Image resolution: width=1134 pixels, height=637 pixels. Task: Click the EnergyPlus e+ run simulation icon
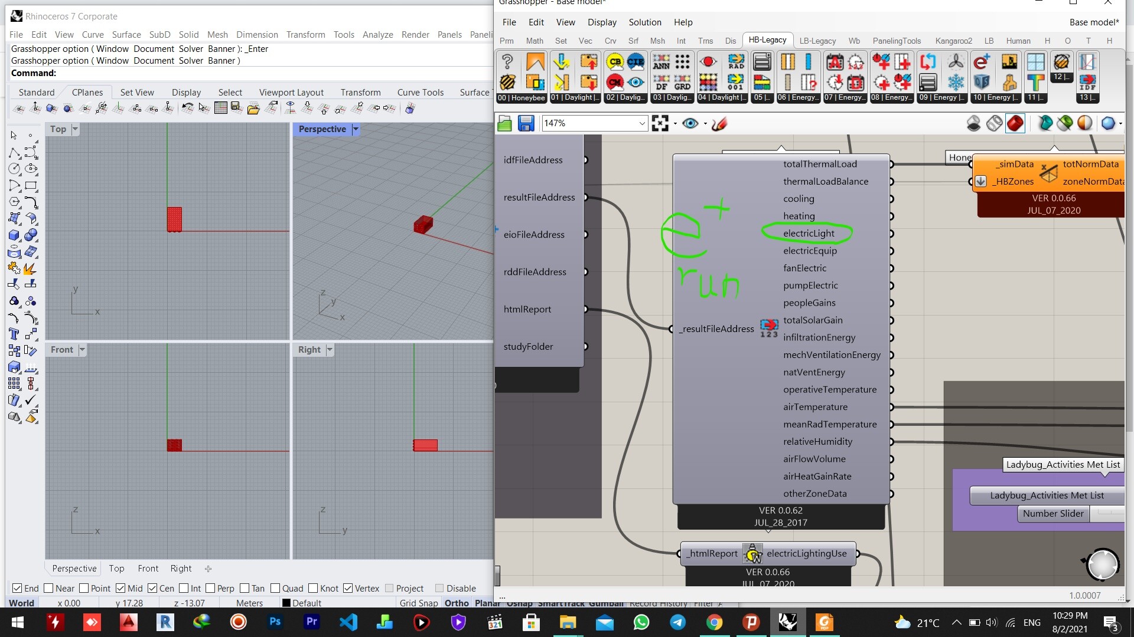coord(981,62)
